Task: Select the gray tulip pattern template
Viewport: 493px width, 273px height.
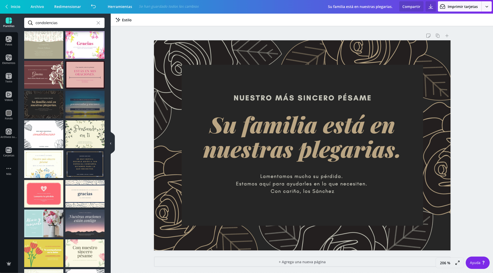Action: (44, 45)
